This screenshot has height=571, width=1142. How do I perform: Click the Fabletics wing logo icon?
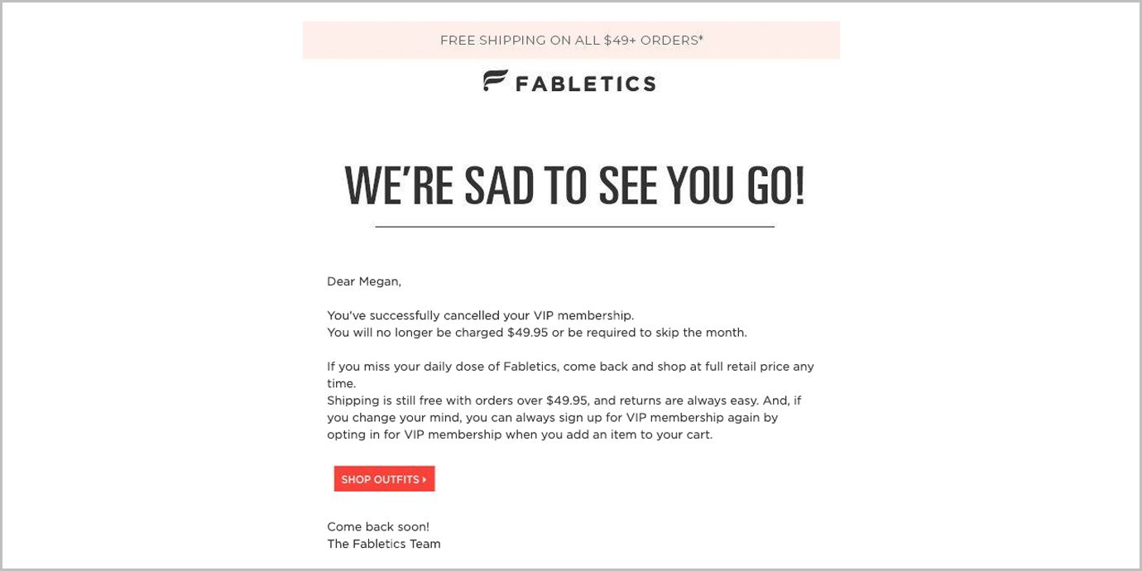pyautogui.click(x=495, y=81)
